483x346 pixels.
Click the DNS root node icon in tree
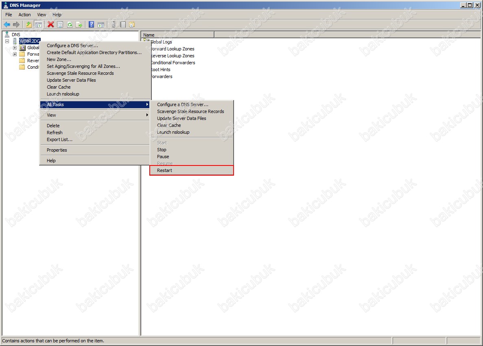[7, 35]
